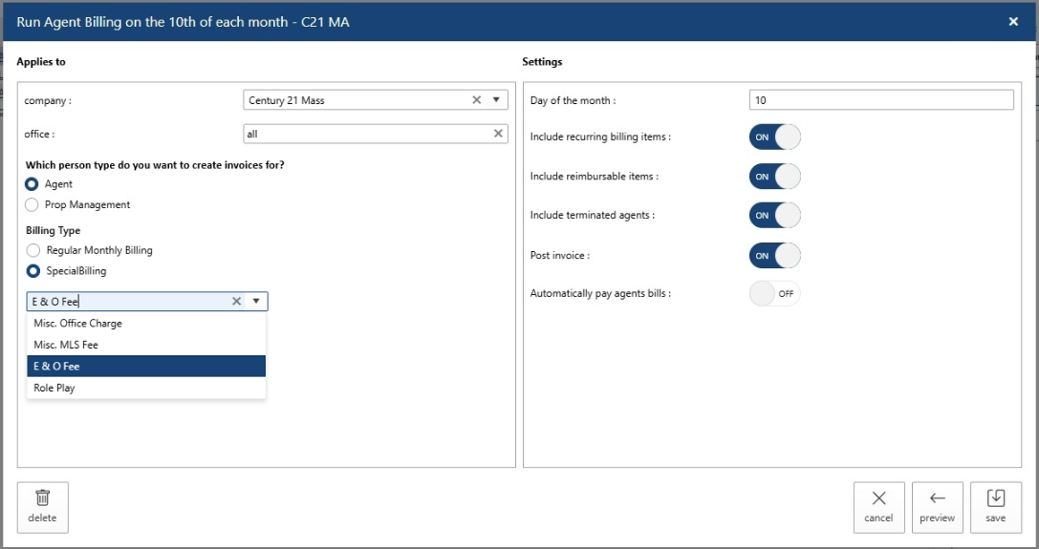Choose Regular Monthly Billing option
The image size is (1039, 549).
click(32, 250)
